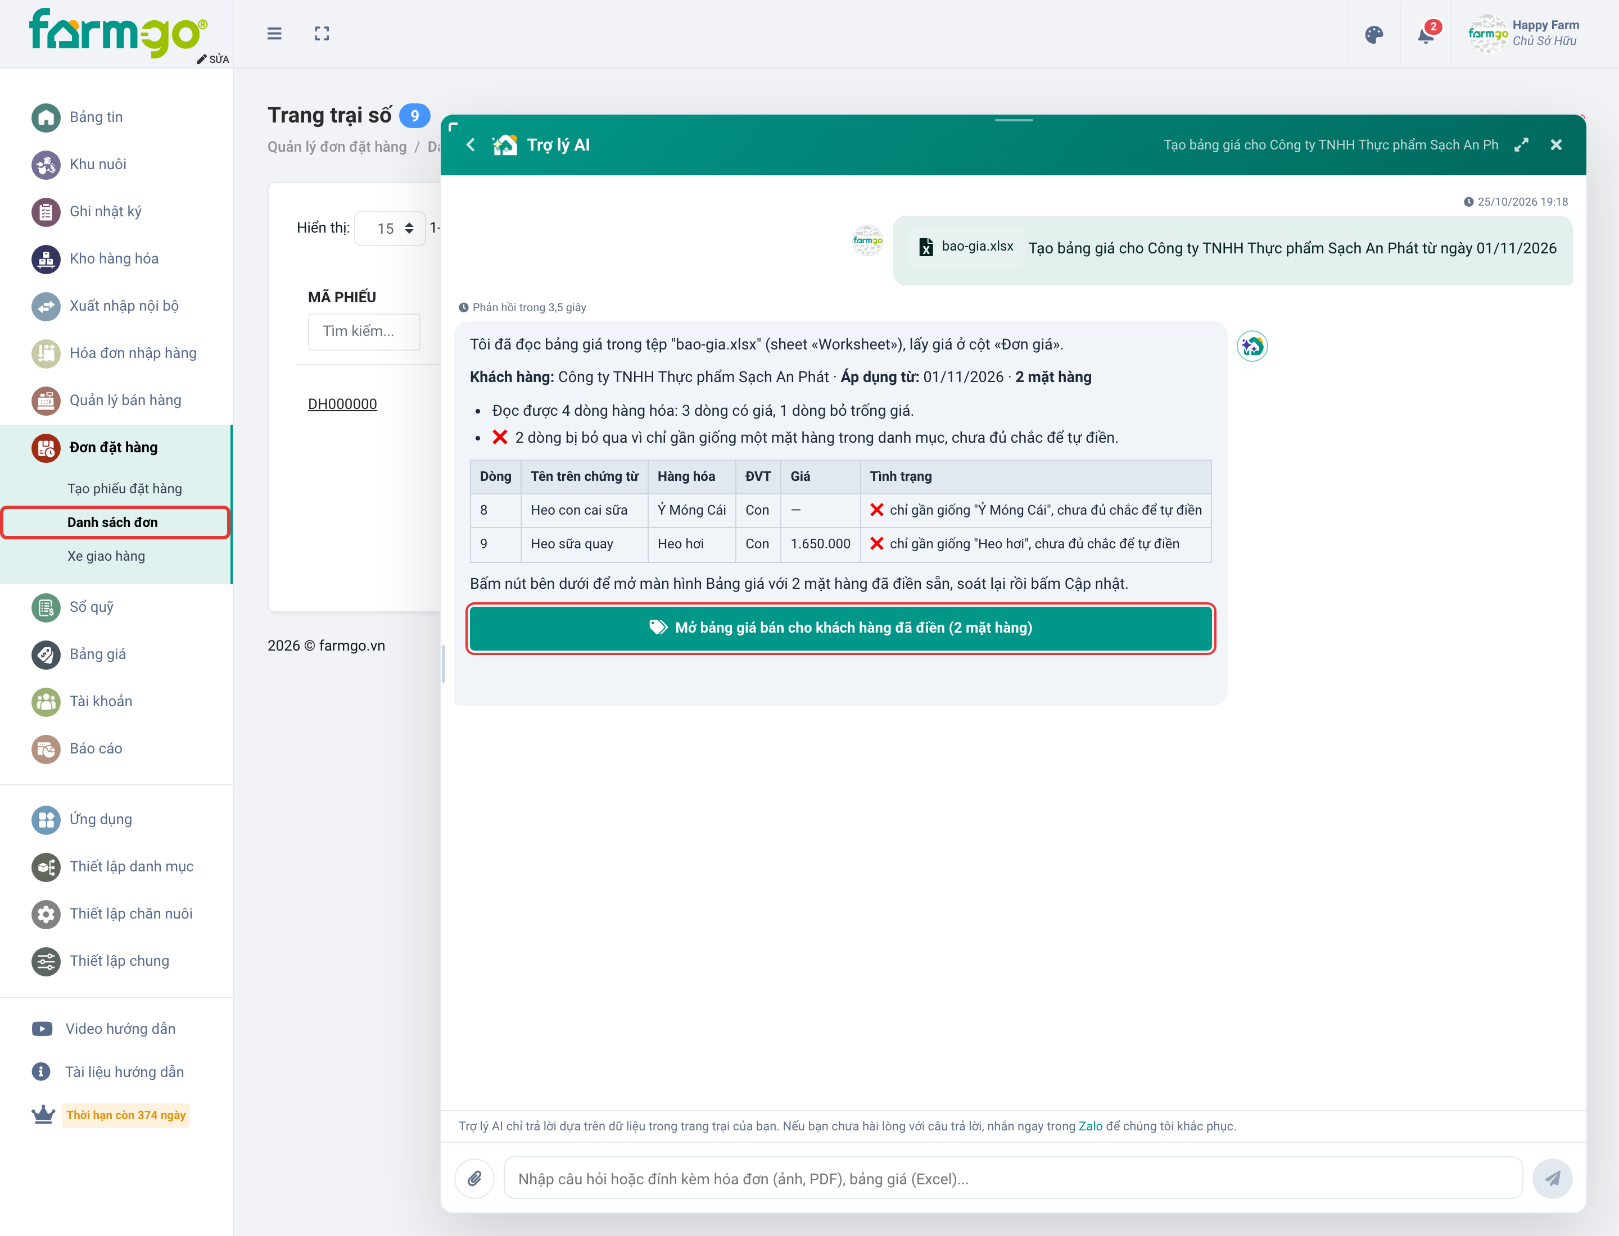The image size is (1619, 1236).
Task: Open order link DH000000
Action: pos(342,404)
